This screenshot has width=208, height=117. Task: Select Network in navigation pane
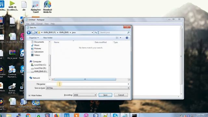point(35,78)
